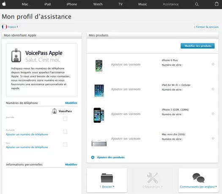Open the France country selector
This screenshot has height=194, width=222.
click(13, 27)
